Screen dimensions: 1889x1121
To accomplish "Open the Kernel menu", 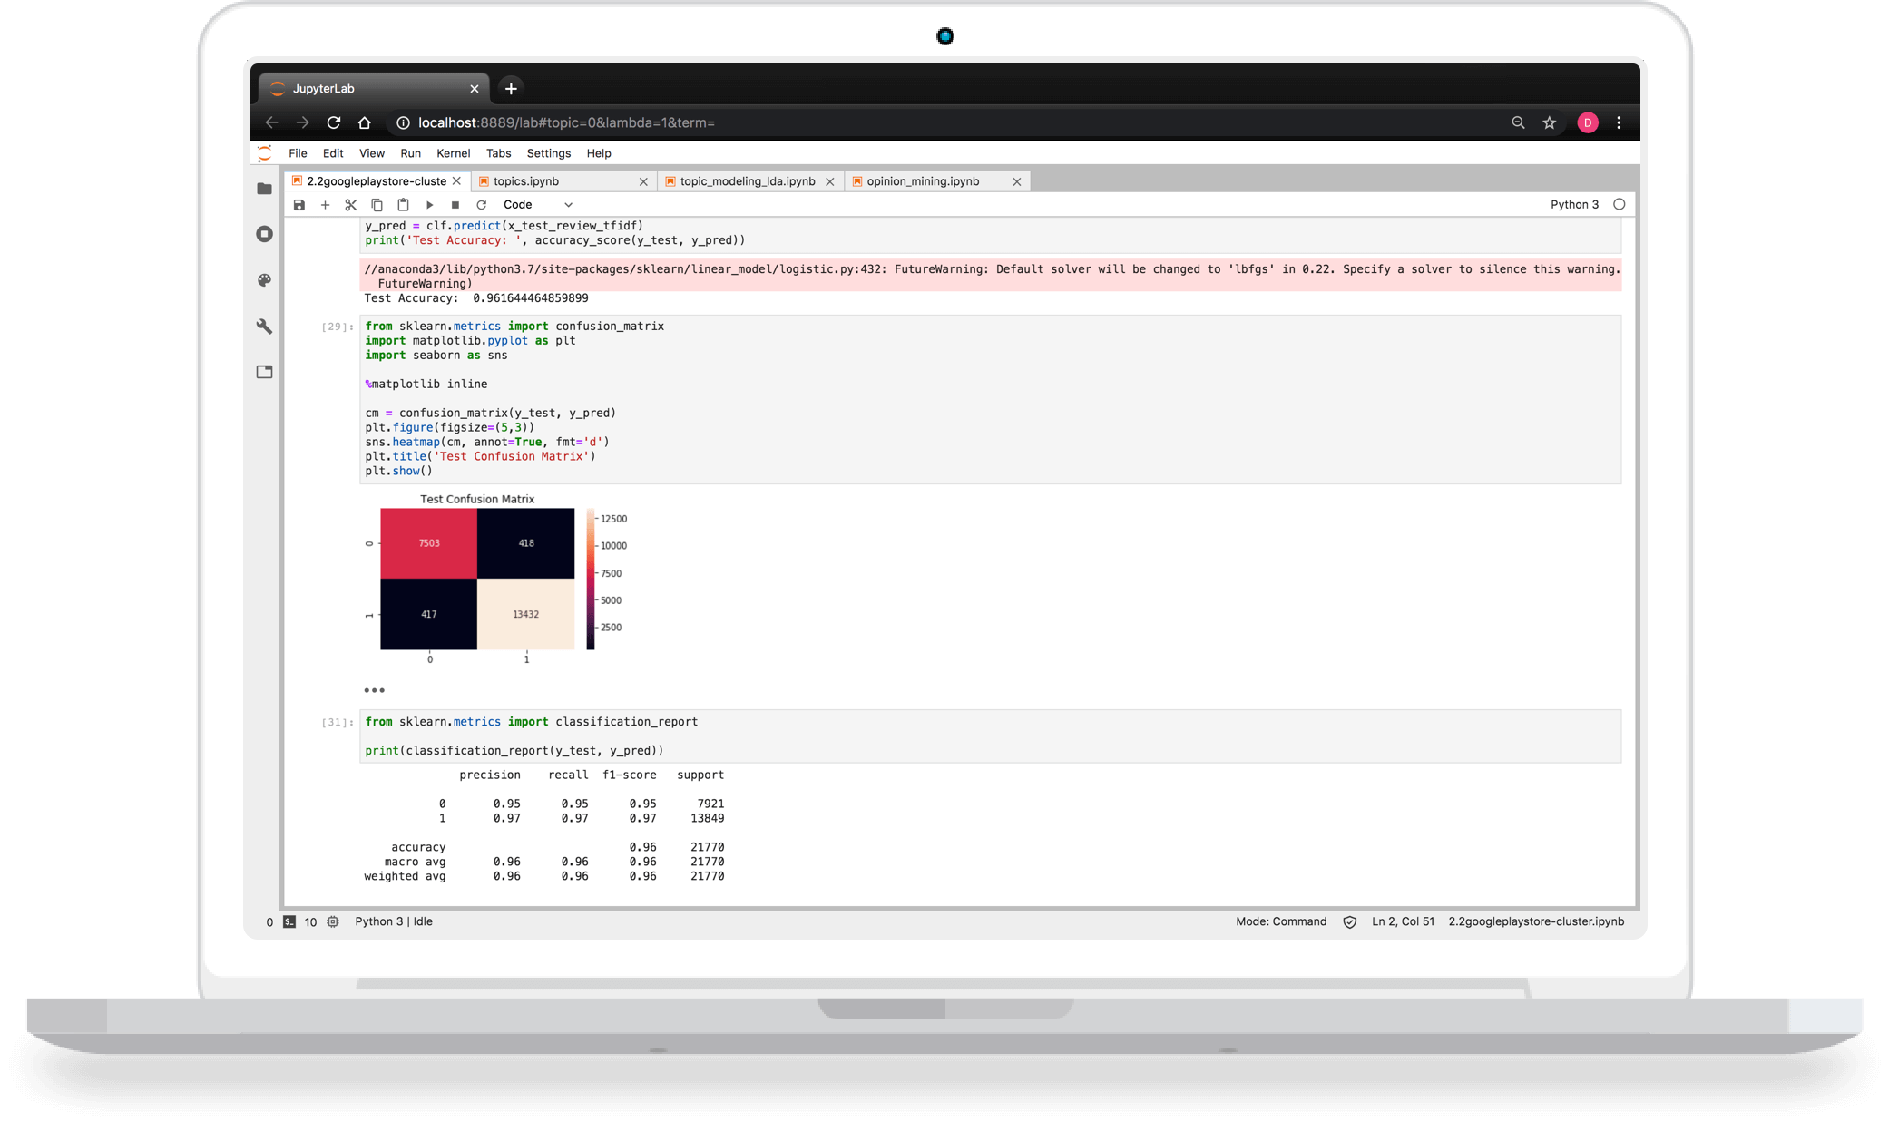I will click(453, 153).
